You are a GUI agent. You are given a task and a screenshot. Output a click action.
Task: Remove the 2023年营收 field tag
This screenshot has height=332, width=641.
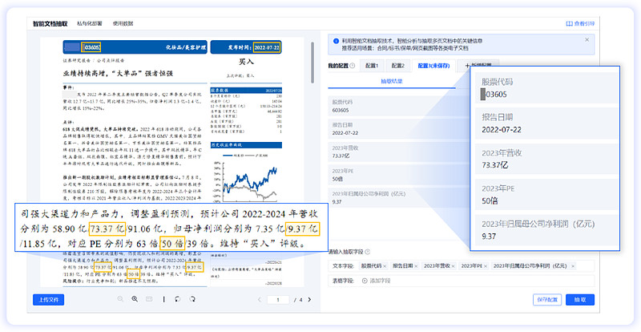point(453,266)
